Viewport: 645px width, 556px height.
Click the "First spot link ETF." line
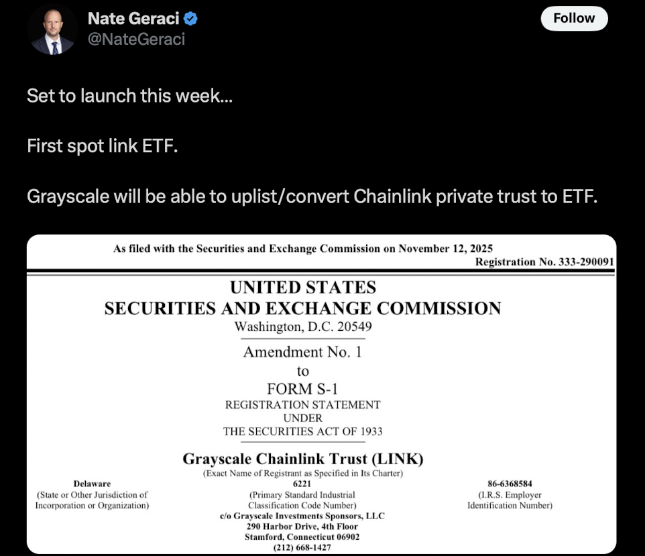103,145
